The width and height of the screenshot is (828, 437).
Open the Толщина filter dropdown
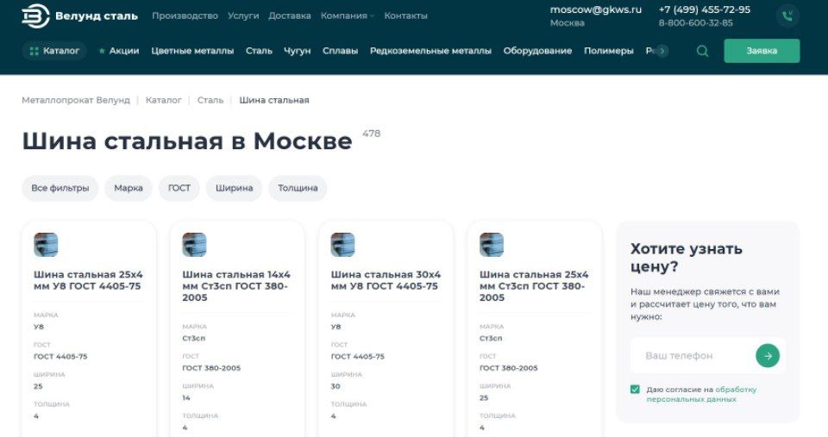(298, 188)
